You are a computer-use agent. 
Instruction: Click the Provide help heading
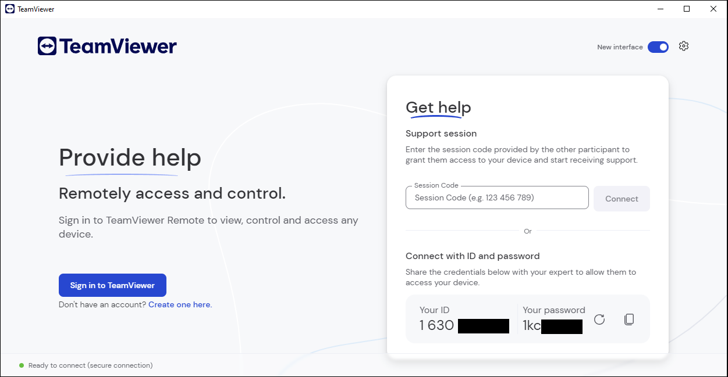tap(130, 158)
